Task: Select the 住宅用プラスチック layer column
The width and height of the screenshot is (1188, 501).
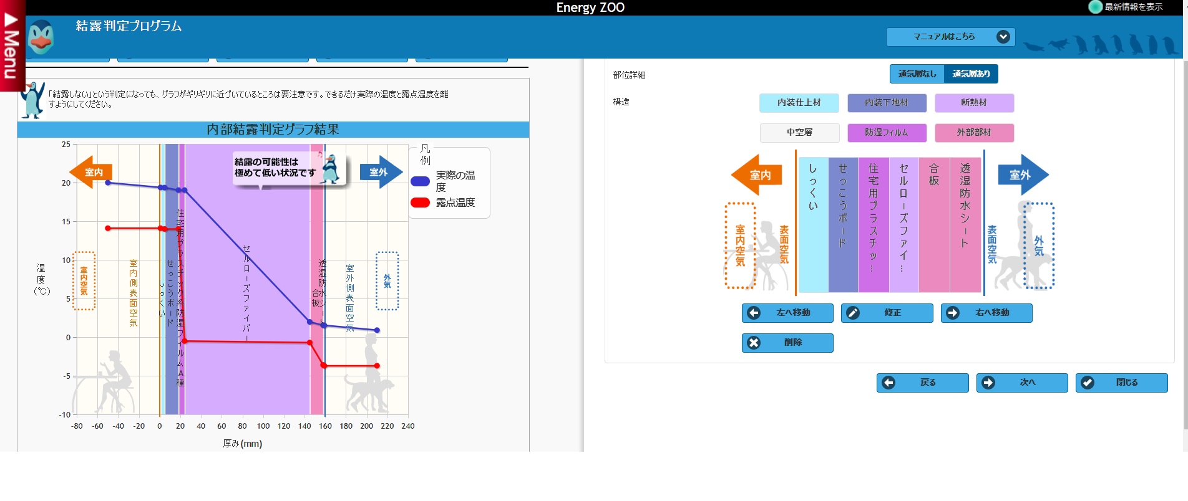Action: point(874,225)
